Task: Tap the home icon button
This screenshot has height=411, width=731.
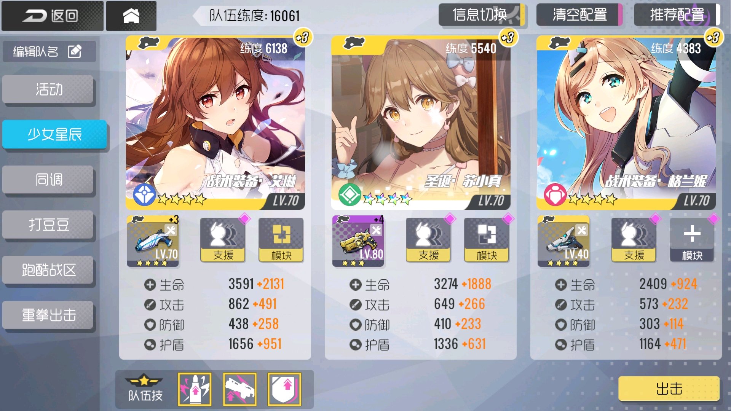Action: coord(131,16)
